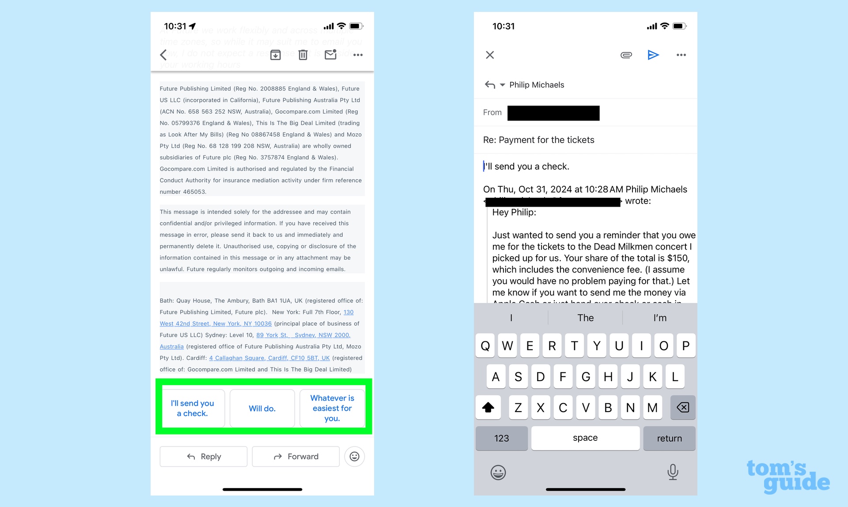Tap the move/label (envelope) icon on email

click(x=329, y=55)
